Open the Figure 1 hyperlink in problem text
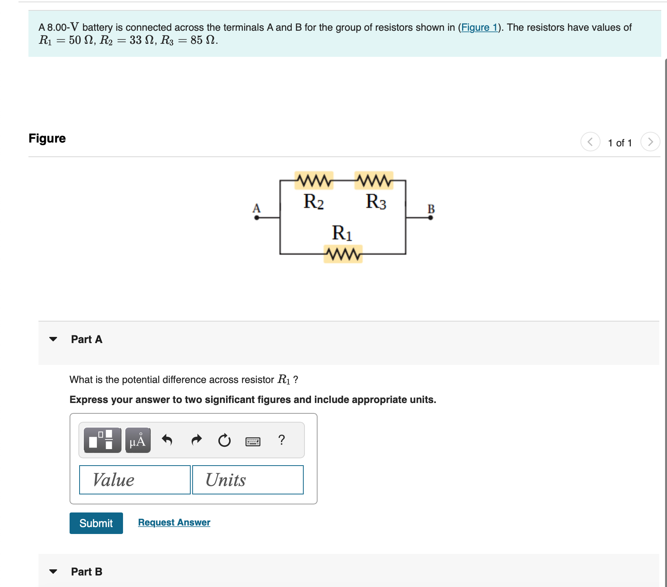This screenshot has width=667, height=587. pos(479,27)
